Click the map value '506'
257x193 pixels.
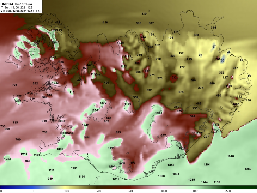tap(193, 80)
